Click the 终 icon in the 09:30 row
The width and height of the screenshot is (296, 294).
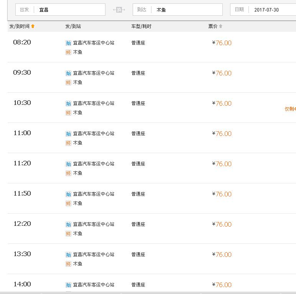pos(68,82)
